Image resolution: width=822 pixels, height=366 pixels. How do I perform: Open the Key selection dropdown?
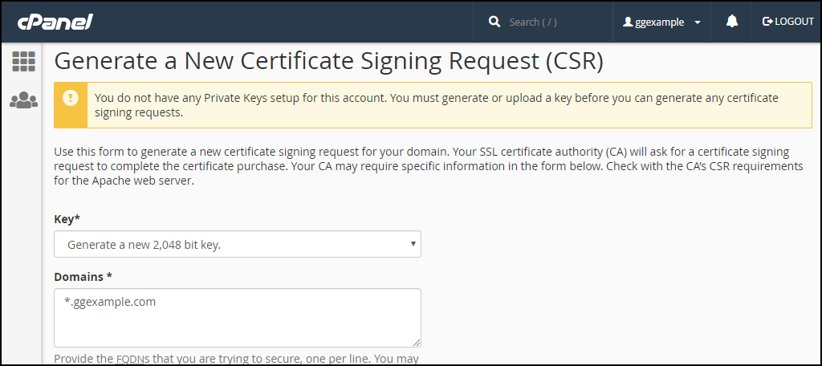pos(238,244)
